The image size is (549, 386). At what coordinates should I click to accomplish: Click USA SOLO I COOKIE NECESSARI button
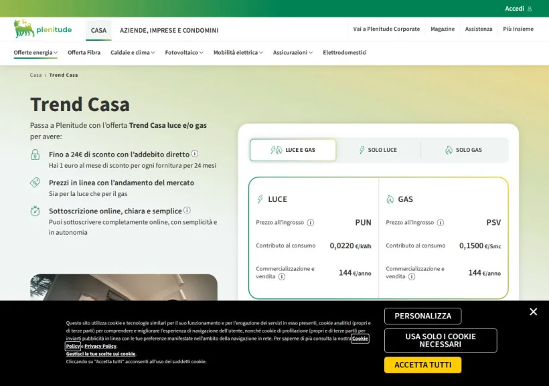tap(441, 341)
